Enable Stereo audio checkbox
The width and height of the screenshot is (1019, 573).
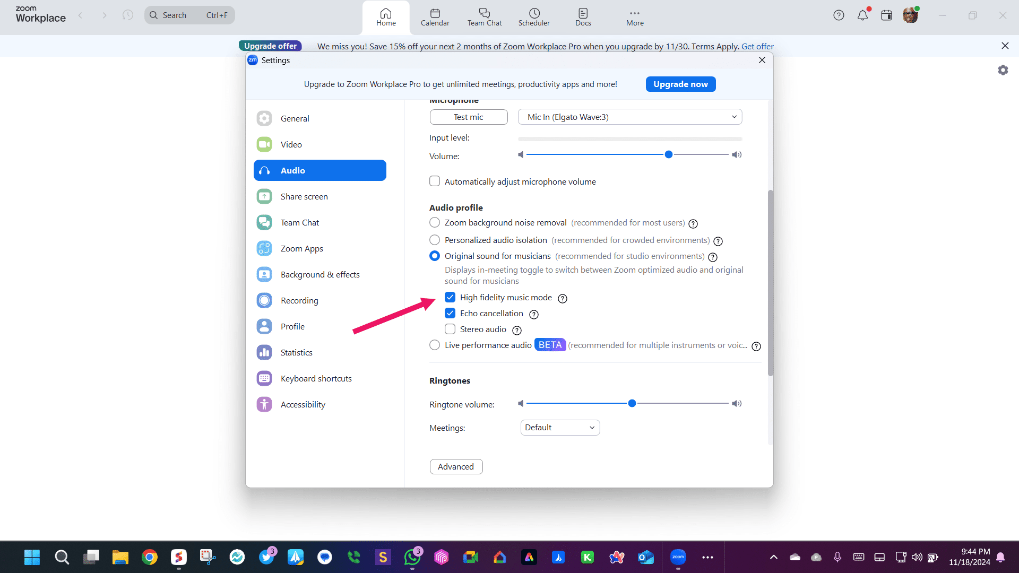coord(450,329)
